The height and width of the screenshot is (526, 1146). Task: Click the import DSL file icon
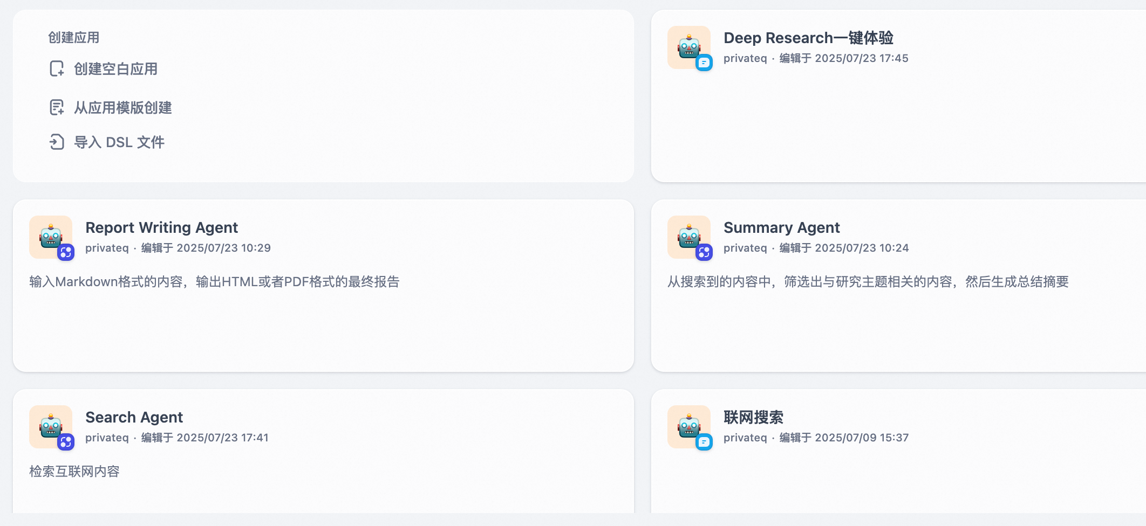click(57, 142)
